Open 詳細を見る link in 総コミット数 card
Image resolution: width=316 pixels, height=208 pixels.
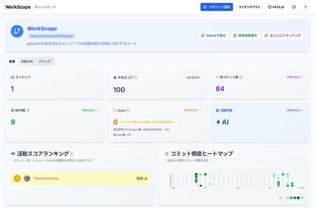click(x=295, y=78)
